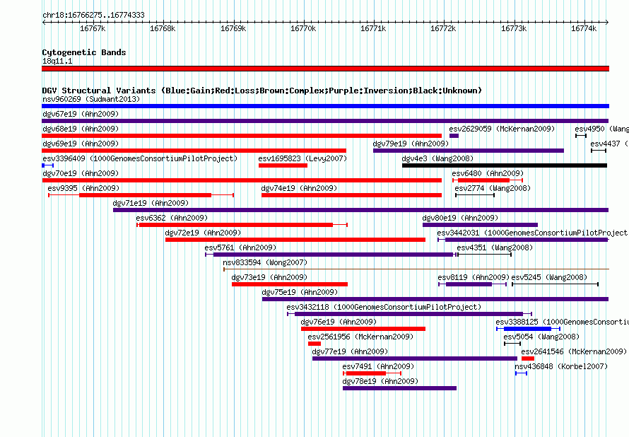Select the blue esv3388125 gain bar
Viewport: 629px width, 437px height.
pyautogui.click(x=529, y=329)
